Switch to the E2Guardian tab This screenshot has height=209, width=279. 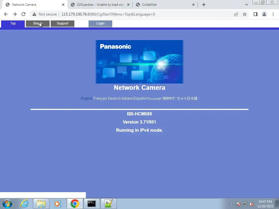click(100, 5)
